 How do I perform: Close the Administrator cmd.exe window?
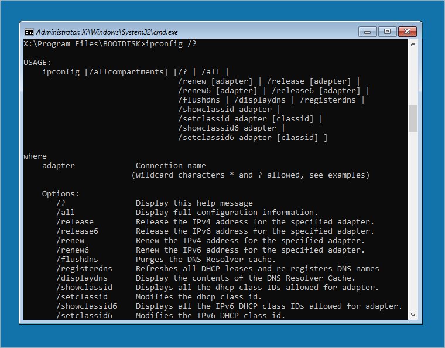tap(408, 32)
